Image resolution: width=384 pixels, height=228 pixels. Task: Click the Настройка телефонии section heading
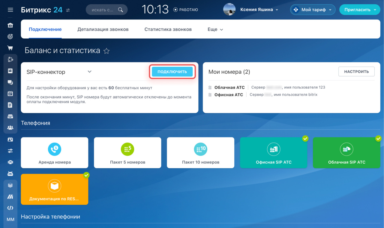pyautogui.click(x=50, y=216)
